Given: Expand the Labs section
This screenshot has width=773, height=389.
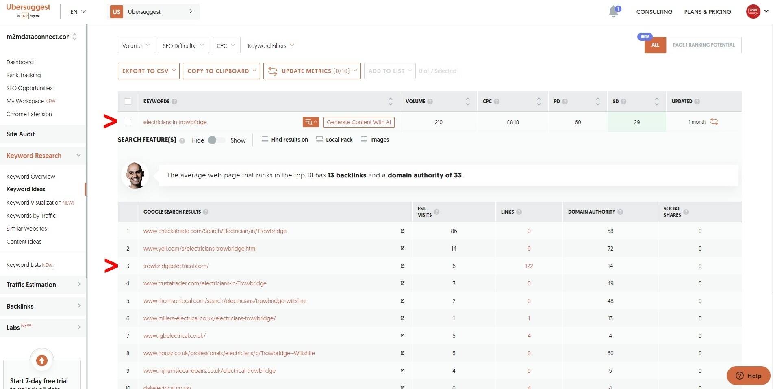Looking at the screenshot, I should [43, 327].
